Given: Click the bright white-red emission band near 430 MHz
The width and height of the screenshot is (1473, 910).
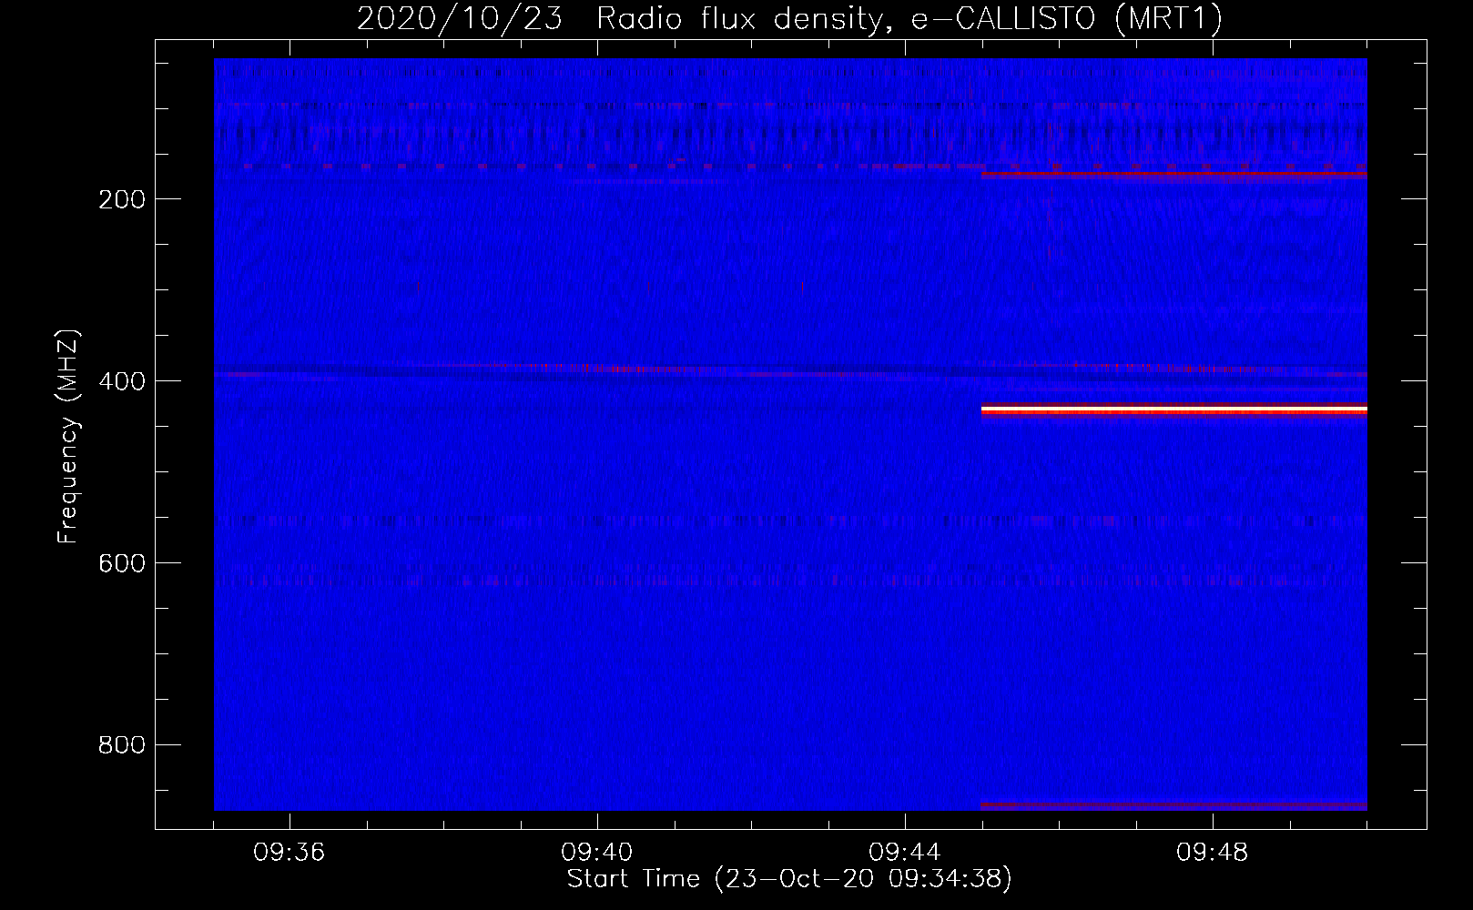Looking at the screenshot, I should 1174,410.
